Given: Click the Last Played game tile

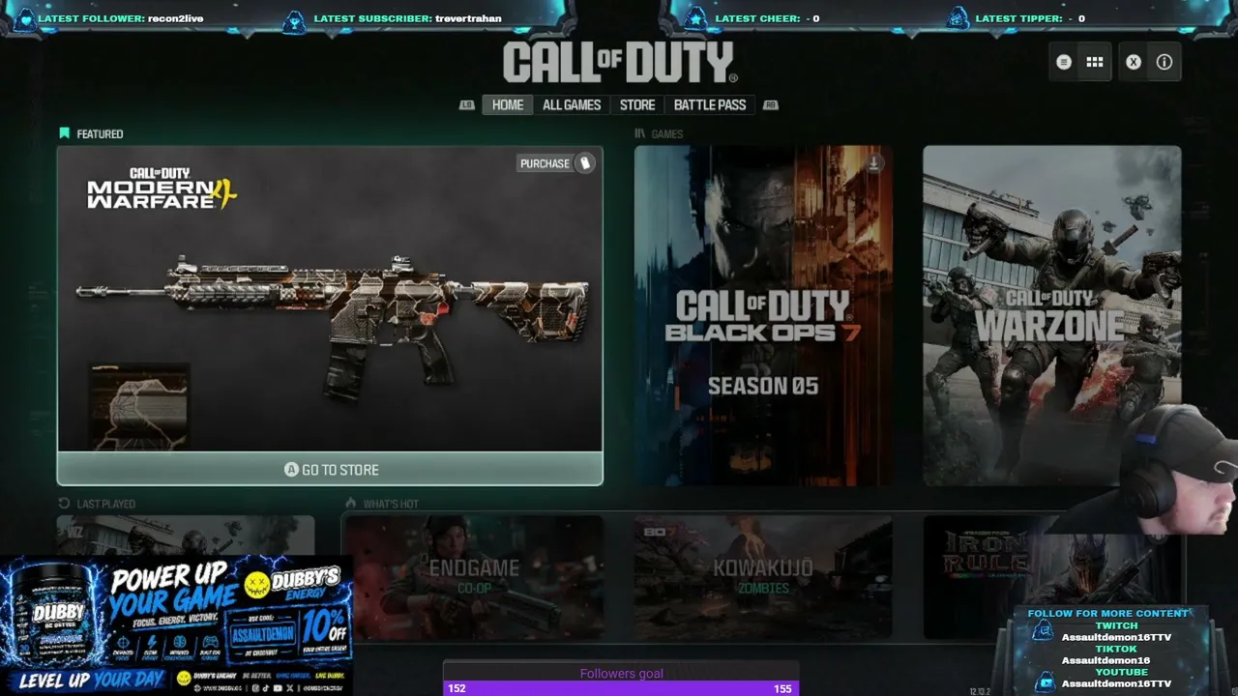Looking at the screenshot, I should [186, 535].
